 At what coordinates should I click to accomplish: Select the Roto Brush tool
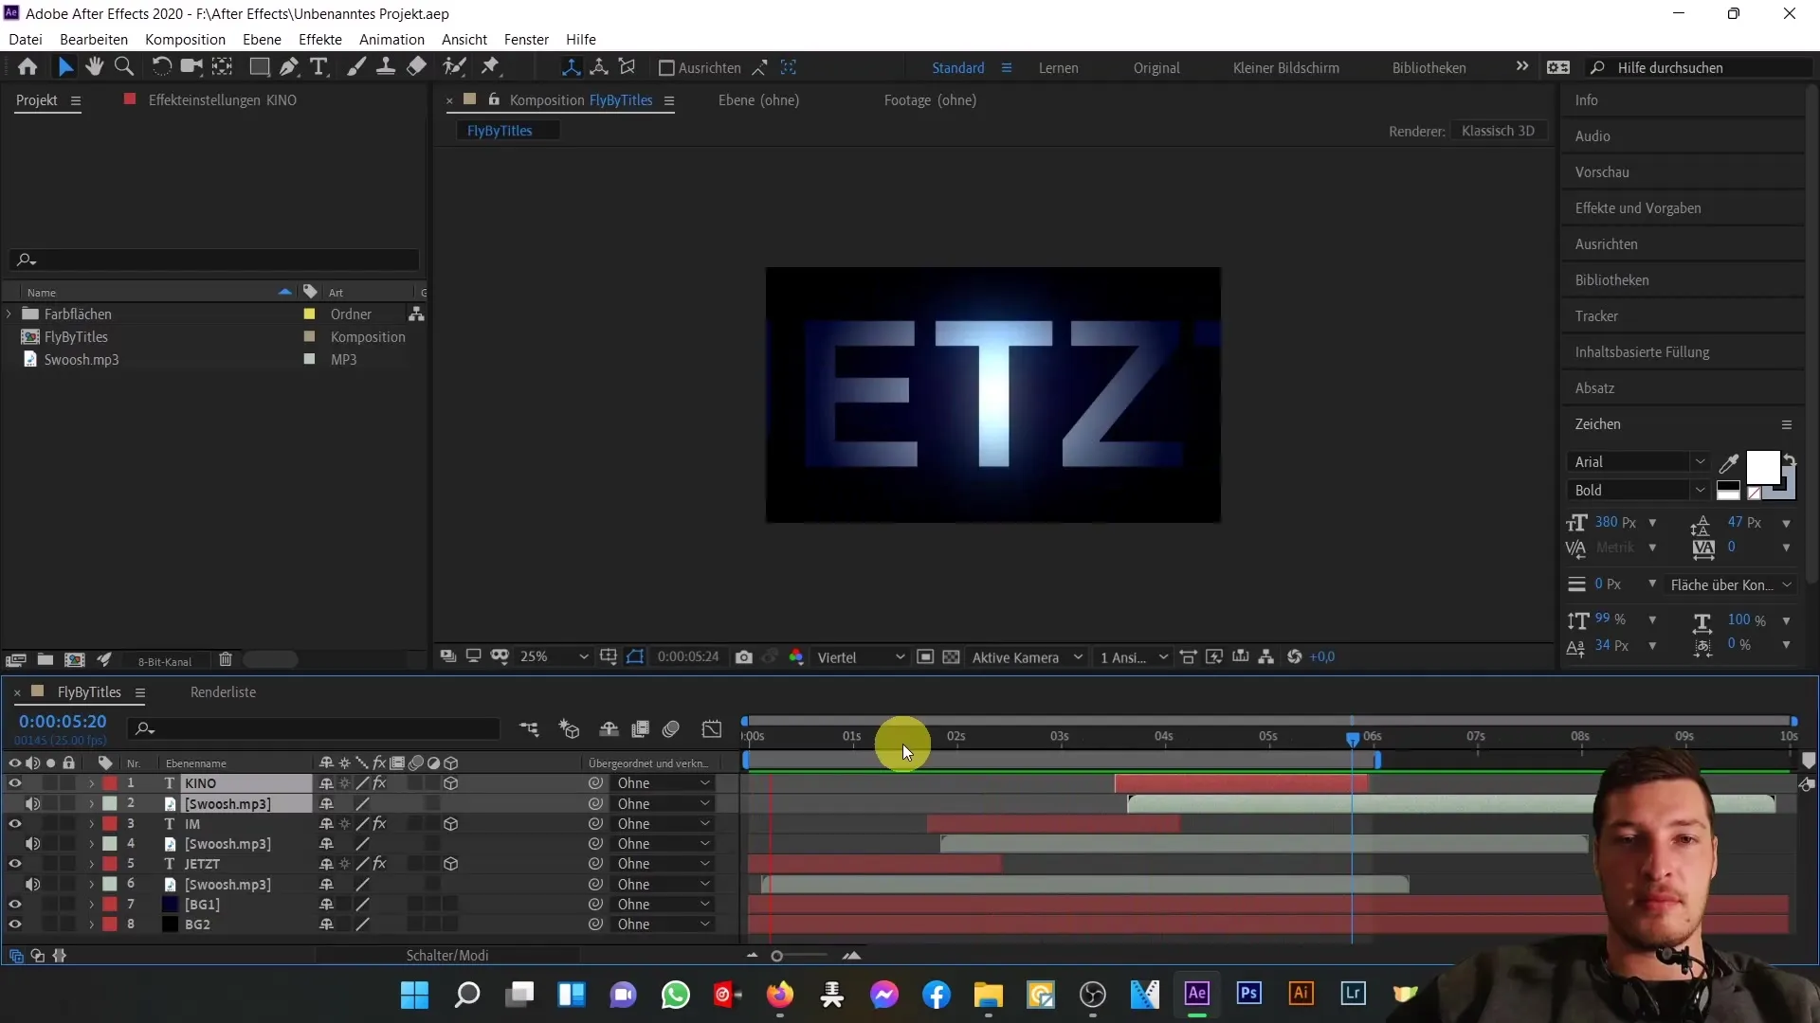pos(455,67)
